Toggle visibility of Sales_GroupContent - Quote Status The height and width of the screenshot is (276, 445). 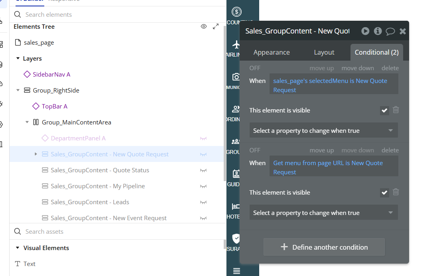(203, 170)
